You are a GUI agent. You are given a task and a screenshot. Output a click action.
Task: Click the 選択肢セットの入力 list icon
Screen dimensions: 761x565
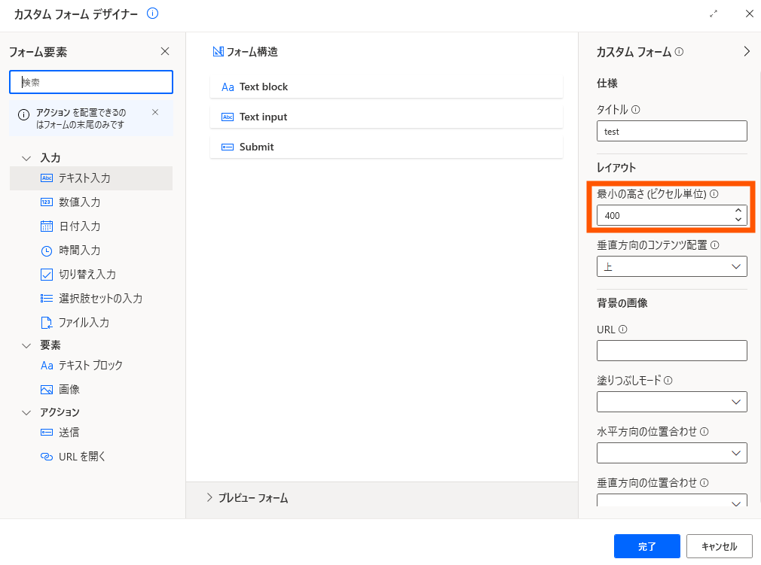[47, 299]
